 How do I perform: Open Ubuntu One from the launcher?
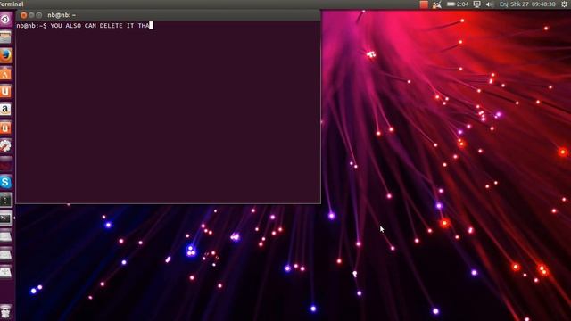(5, 91)
